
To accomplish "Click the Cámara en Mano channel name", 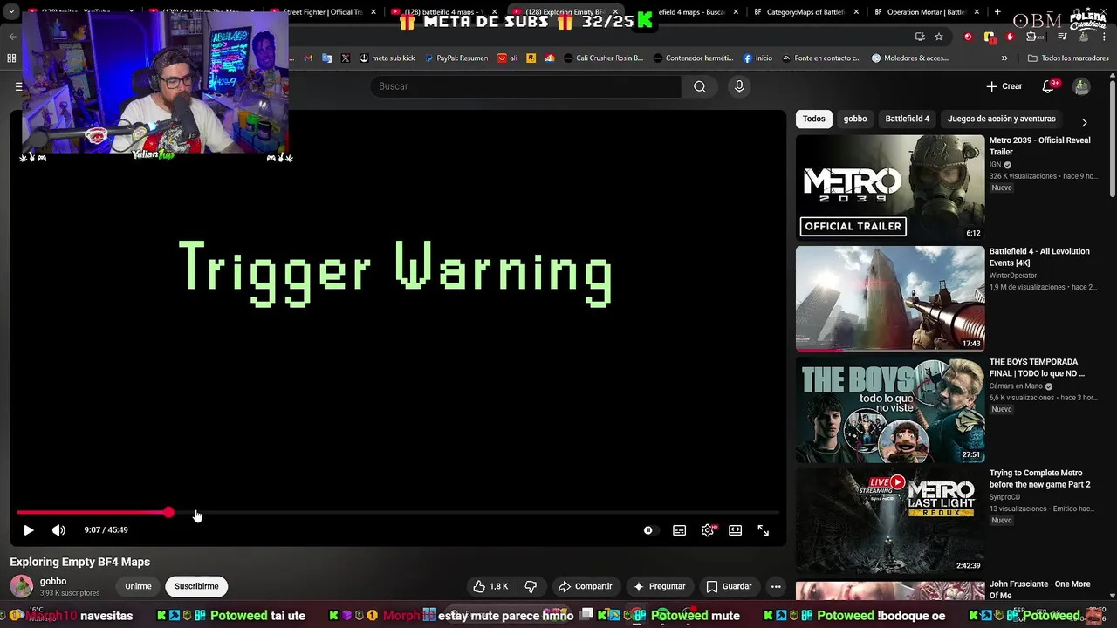I will point(1017,386).
